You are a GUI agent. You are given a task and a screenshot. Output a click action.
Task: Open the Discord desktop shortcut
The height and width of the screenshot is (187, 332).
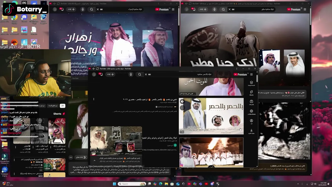point(24,18)
